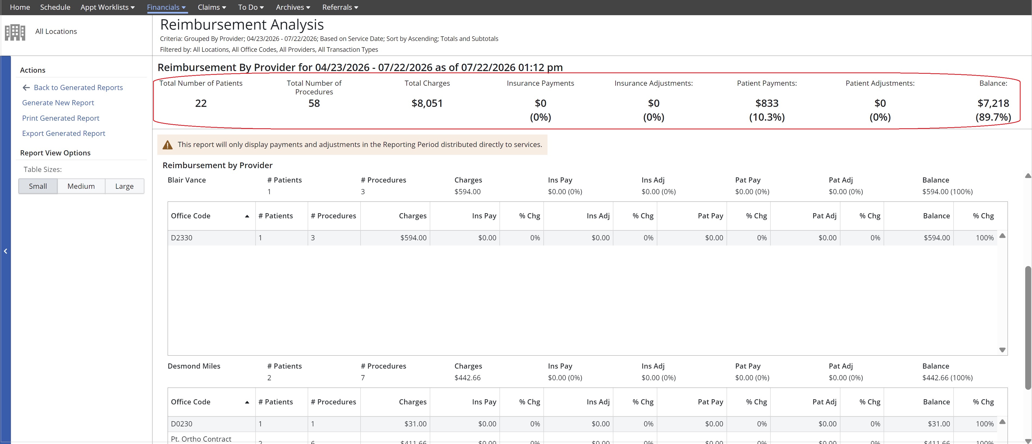This screenshot has height=444, width=1032.
Task: Select the Pt. Ortho Contract row
Action: click(x=582, y=438)
